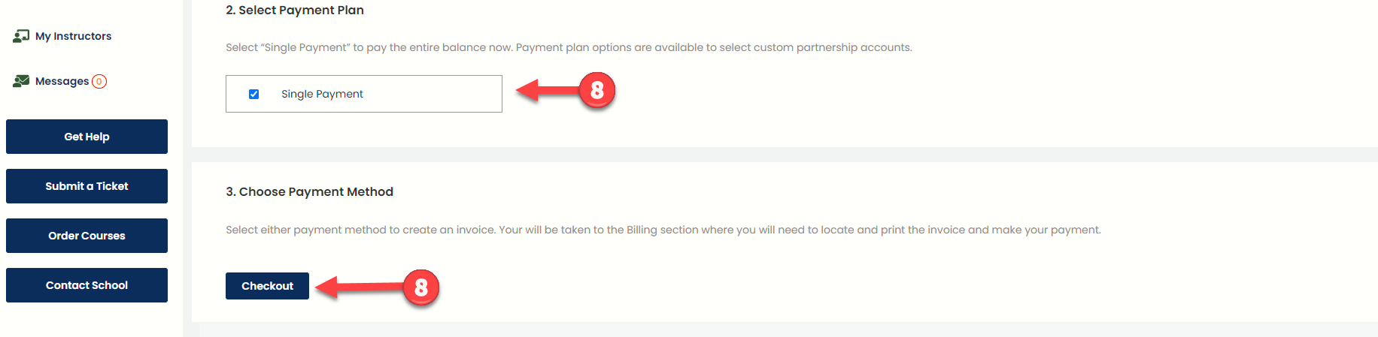Click the Submit a Ticket button
Viewport: 1378px width, 337px height.
[87, 186]
